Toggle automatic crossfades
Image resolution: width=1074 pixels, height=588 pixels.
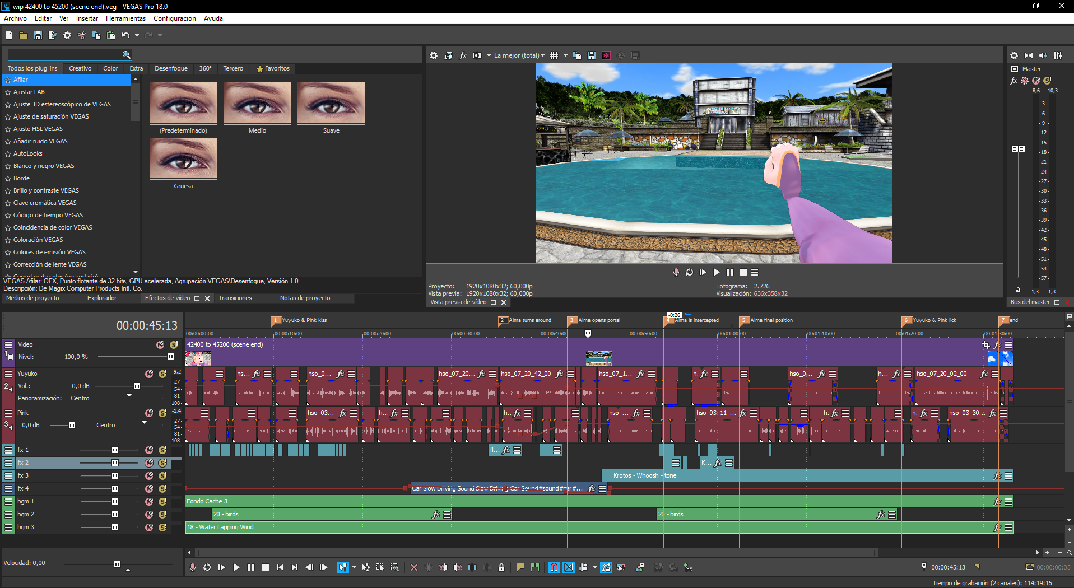569,567
